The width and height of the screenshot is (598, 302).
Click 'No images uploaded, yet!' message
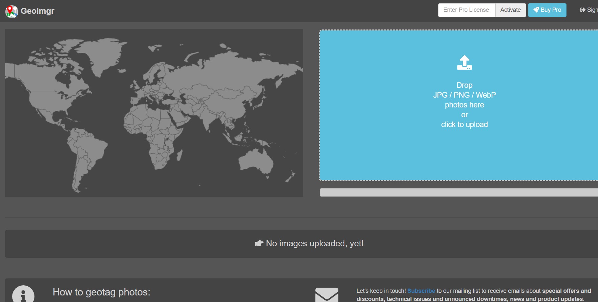pyautogui.click(x=314, y=243)
